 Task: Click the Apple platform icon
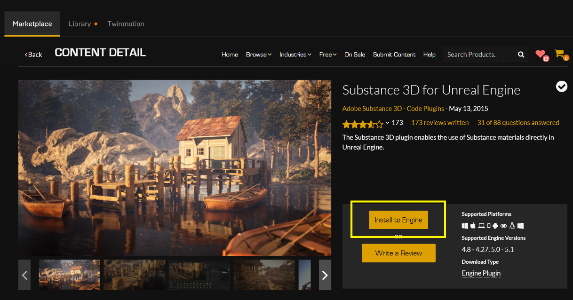[473, 226]
